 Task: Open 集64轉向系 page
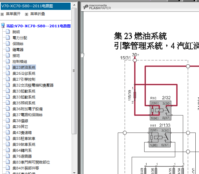tap(22, 150)
